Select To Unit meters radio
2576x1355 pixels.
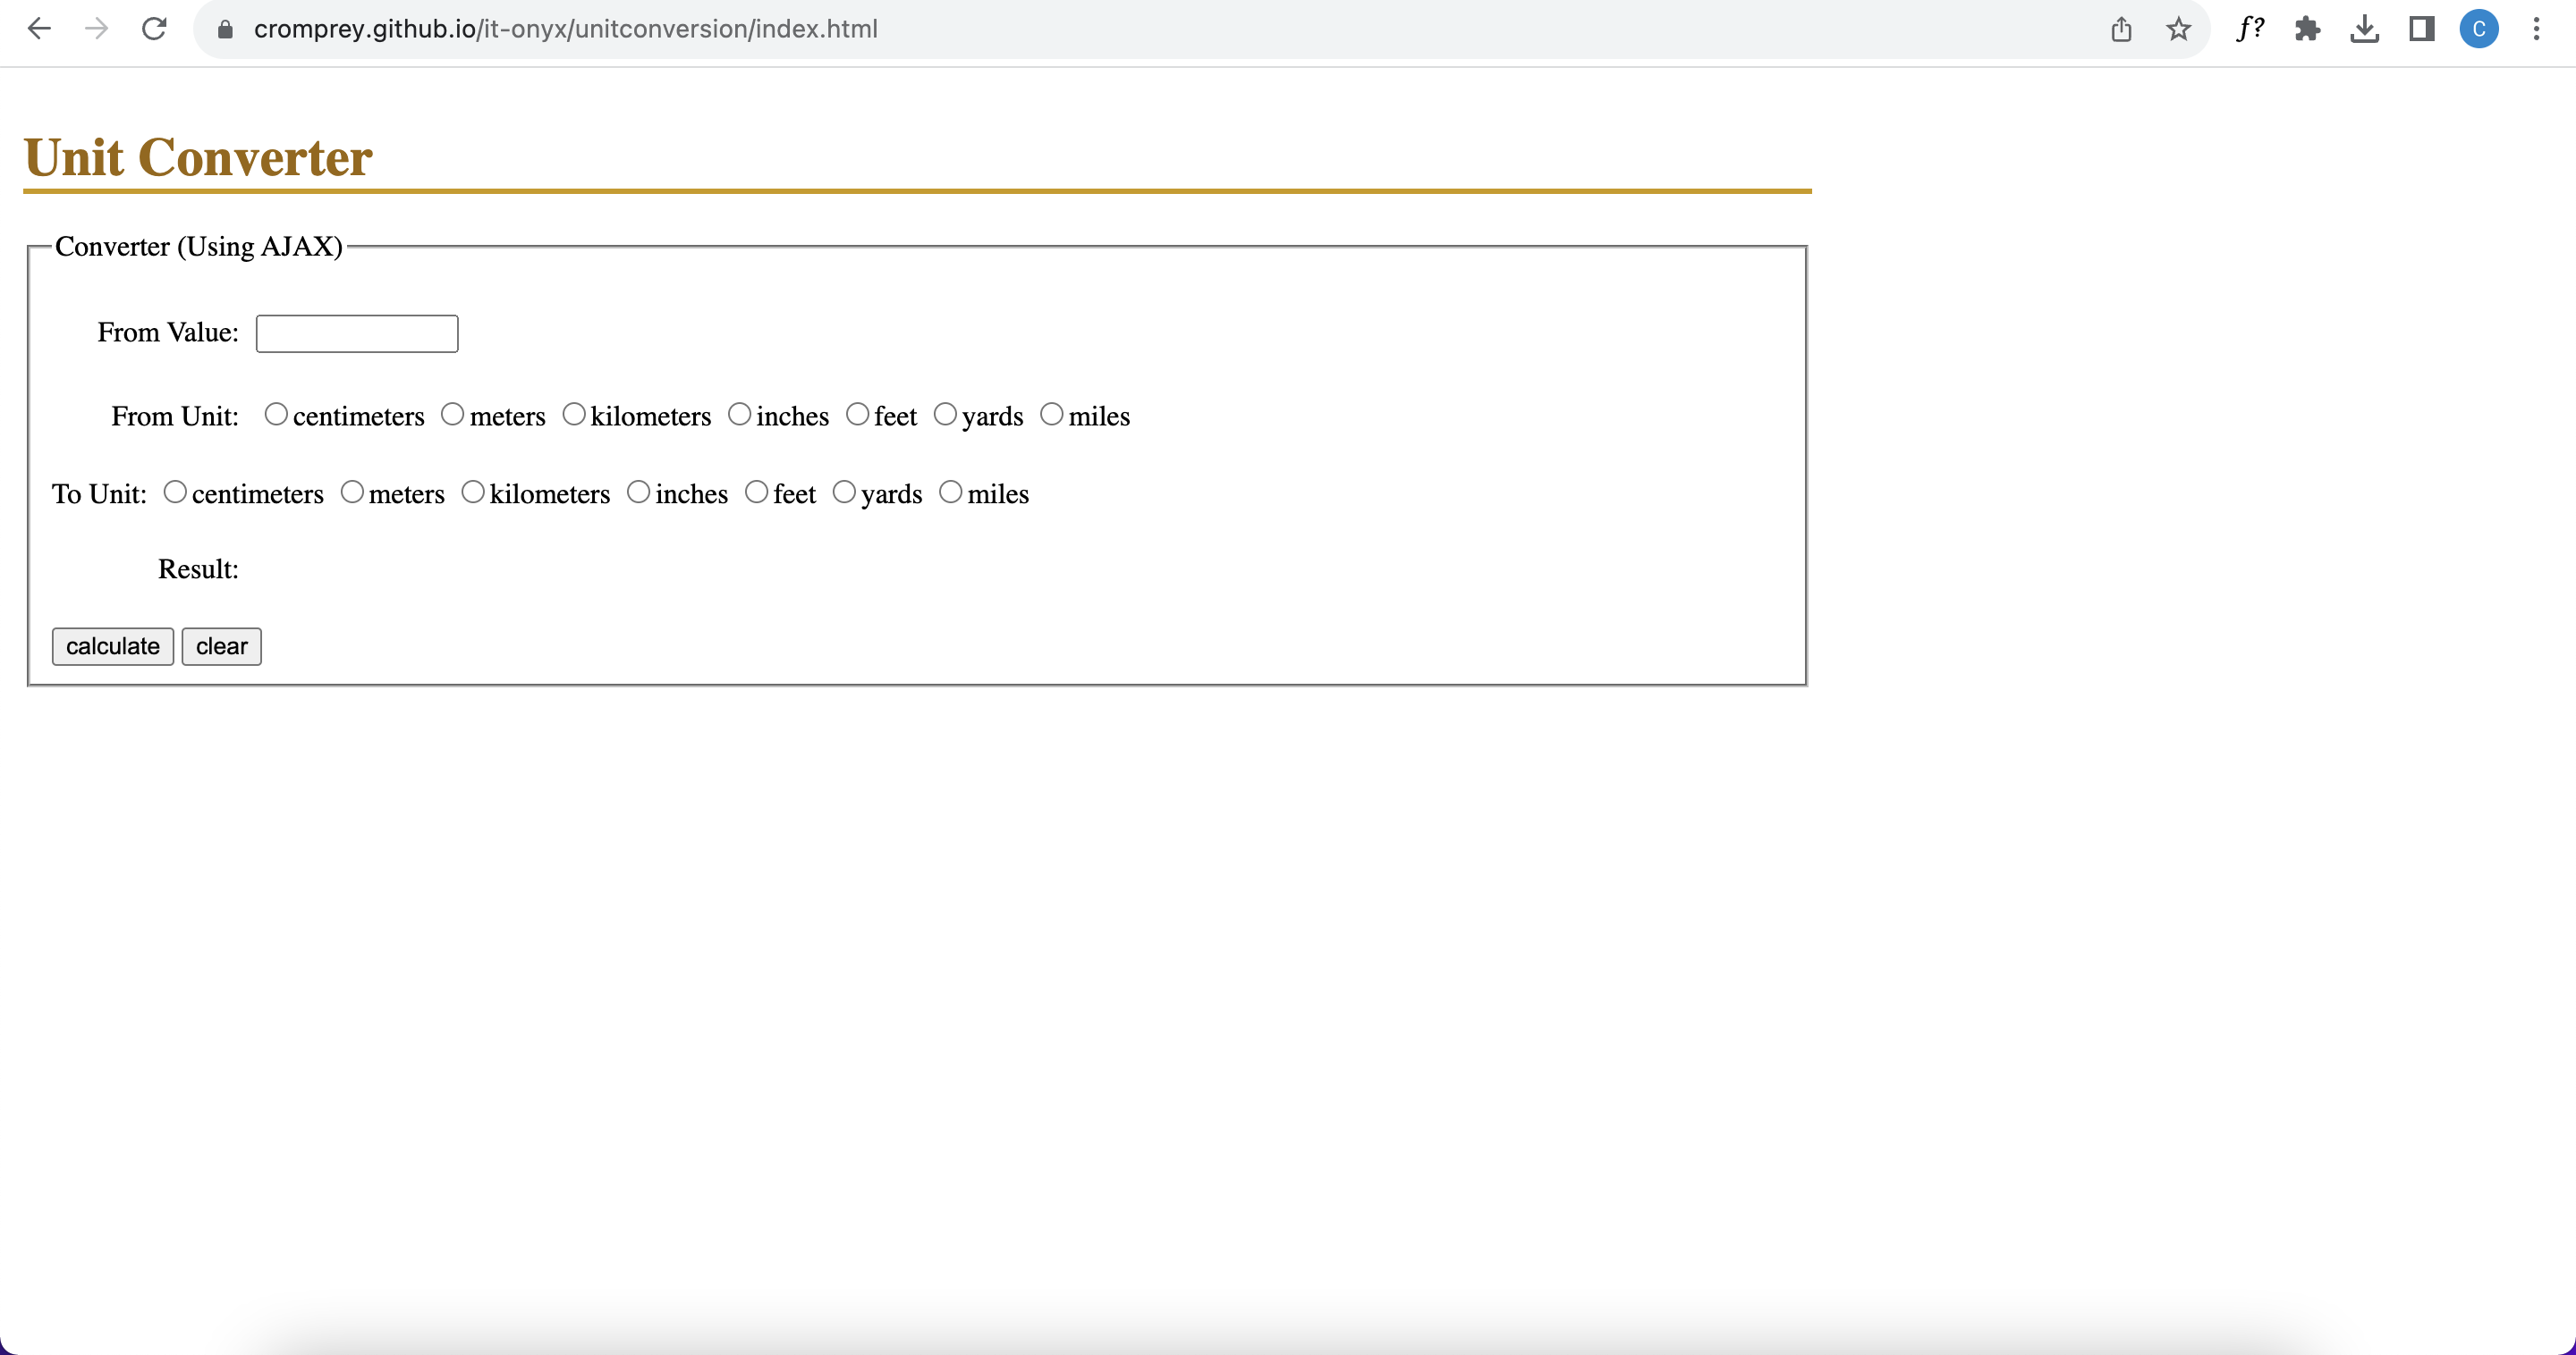pos(352,492)
